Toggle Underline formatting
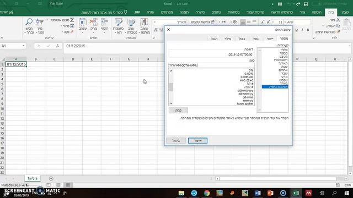The height and width of the screenshot is (198, 353). (x=296, y=30)
